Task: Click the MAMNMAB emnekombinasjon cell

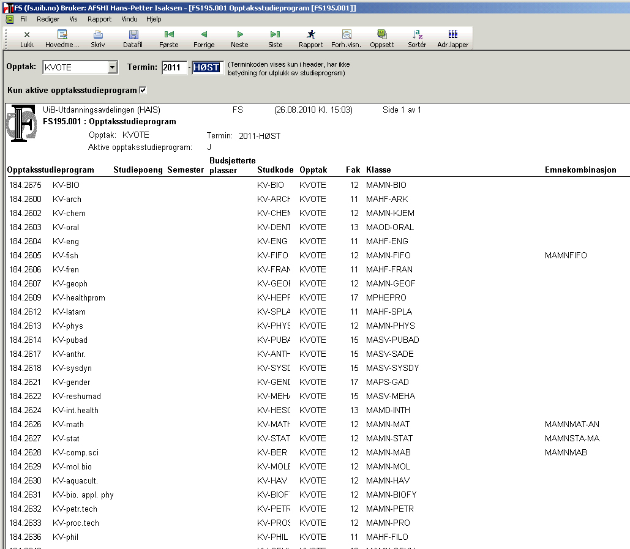Action: click(566, 453)
